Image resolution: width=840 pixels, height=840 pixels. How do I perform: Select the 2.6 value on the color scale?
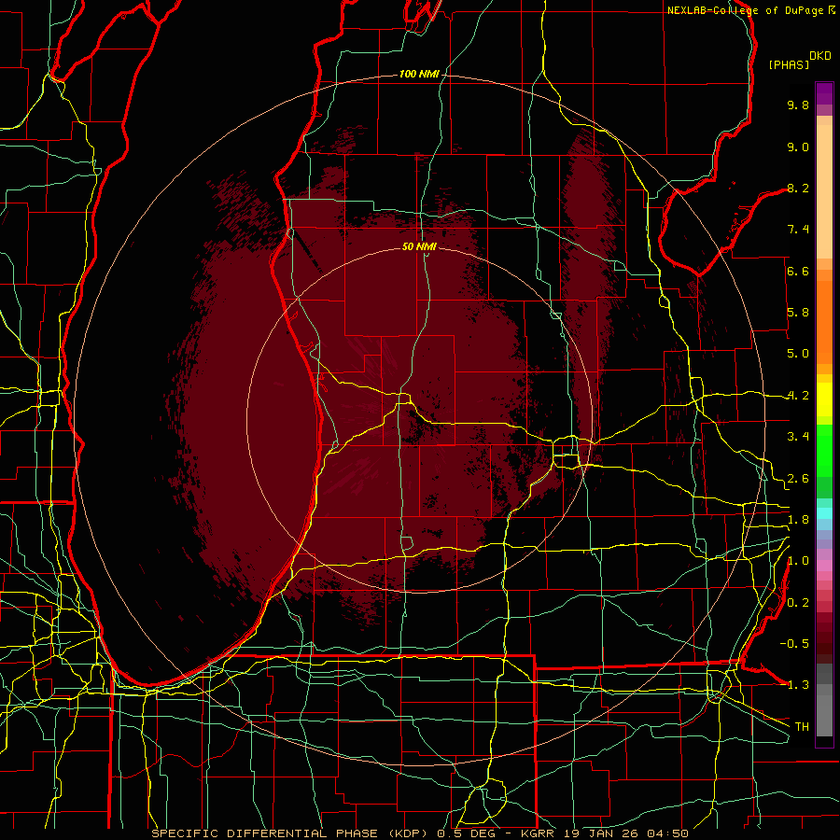(798, 479)
